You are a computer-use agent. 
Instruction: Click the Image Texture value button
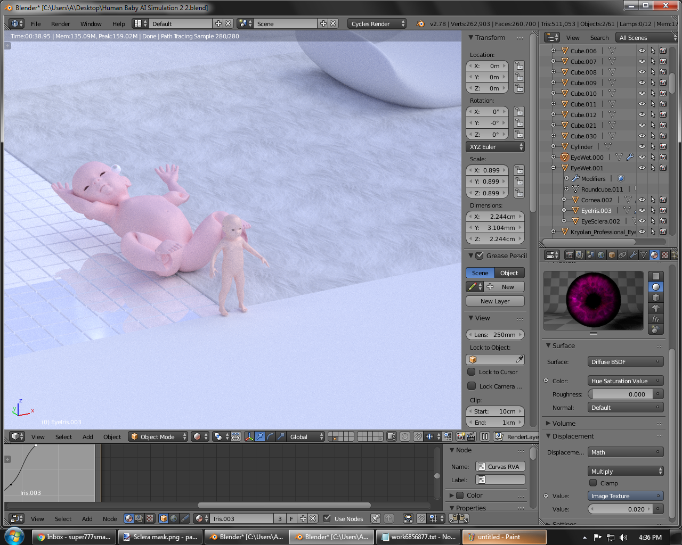(x=626, y=496)
